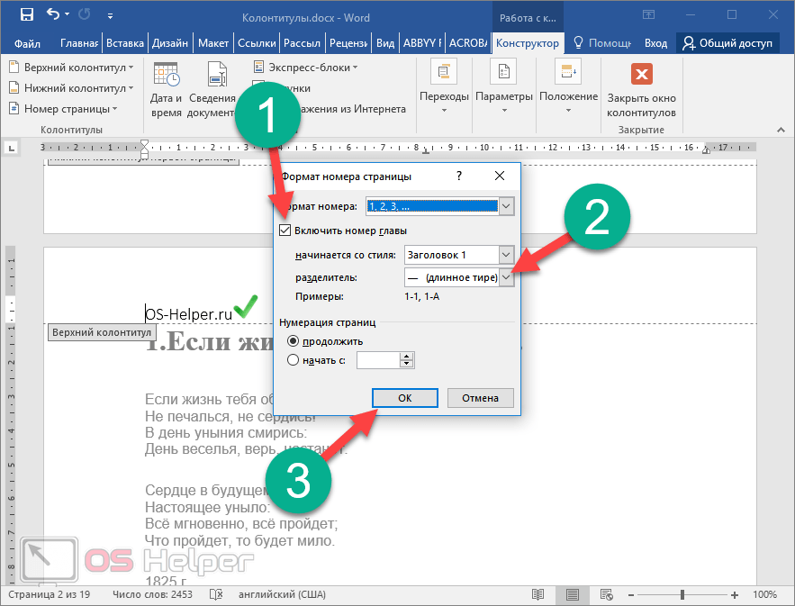
Task: Click the zoom slider handle
Action: 682,594
